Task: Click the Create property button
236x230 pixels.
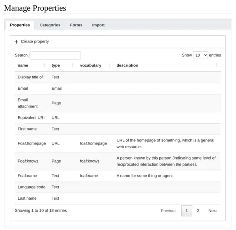Action: [x=35, y=41]
